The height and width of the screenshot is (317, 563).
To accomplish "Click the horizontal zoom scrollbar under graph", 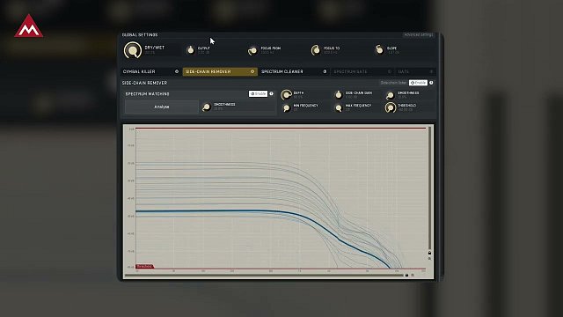I will tap(264, 276).
